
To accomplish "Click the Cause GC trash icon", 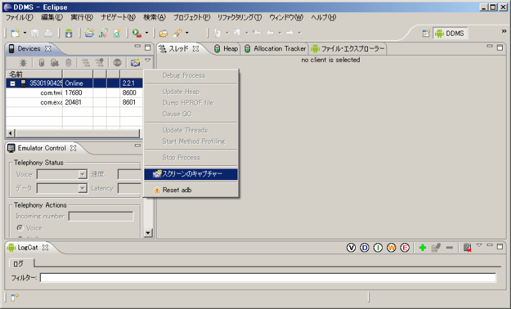I will pyautogui.click(x=68, y=63).
